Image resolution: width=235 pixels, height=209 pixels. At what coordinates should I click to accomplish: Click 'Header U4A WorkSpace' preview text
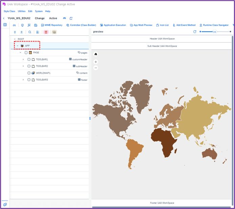[162, 39]
